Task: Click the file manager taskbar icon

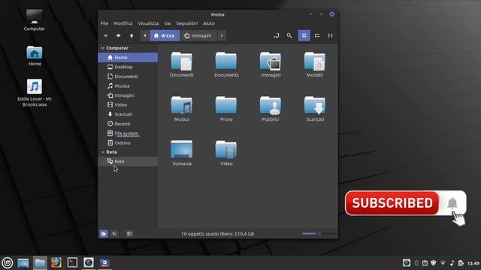Action: pos(40,262)
